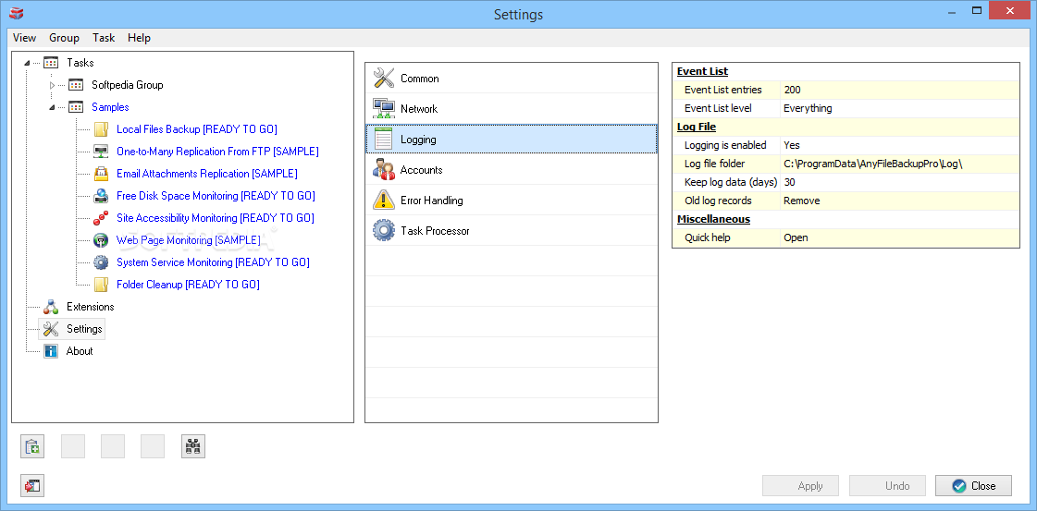Click the Site Accessibility Monitoring red dots icon
This screenshot has height=511, width=1037.
point(101,218)
